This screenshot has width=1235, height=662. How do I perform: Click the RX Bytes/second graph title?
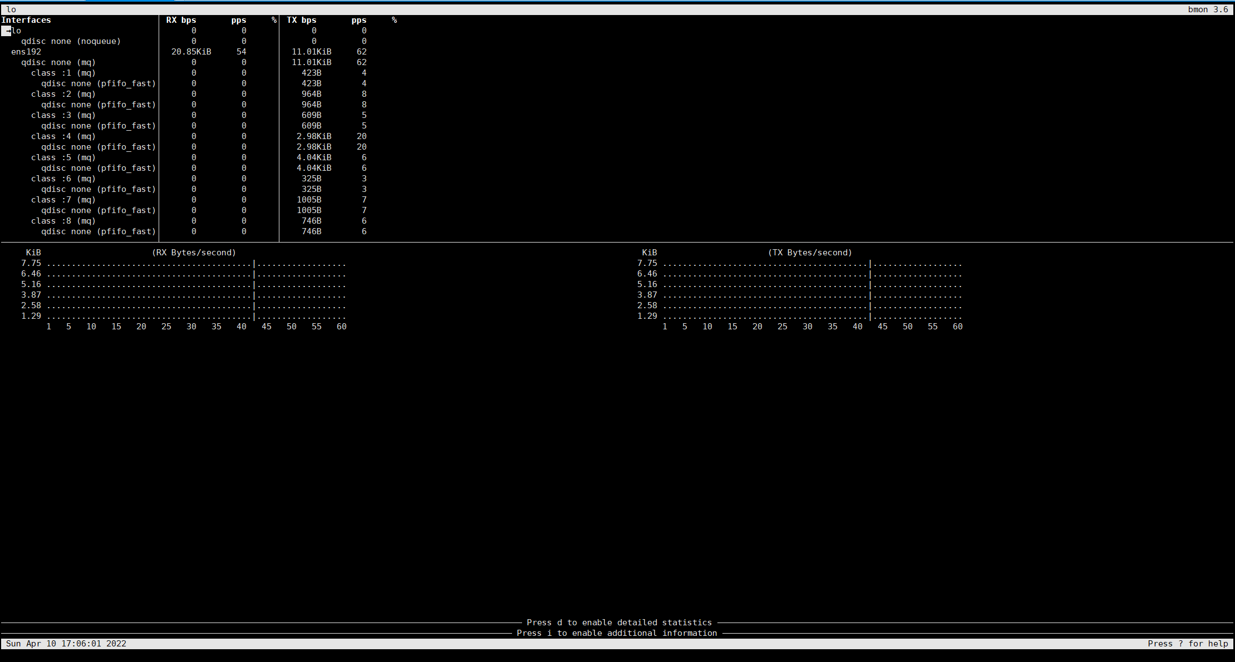click(x=194, y=253)
